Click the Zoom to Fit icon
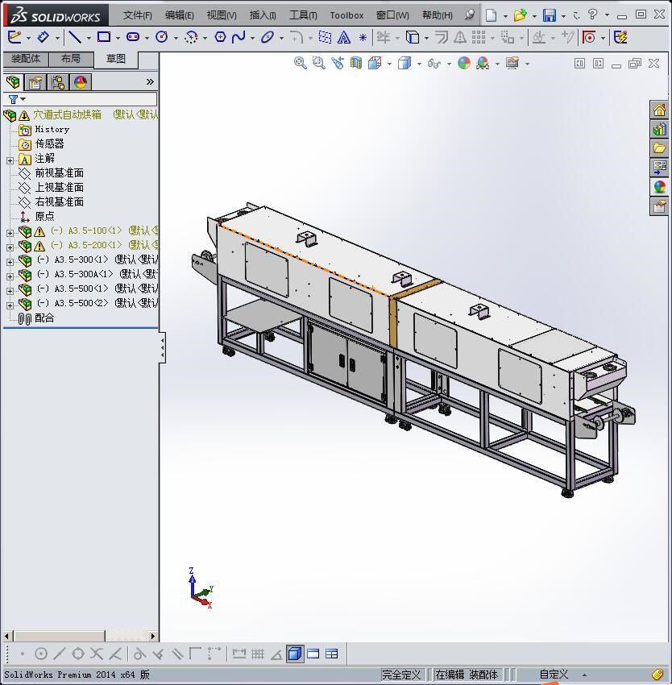 click(x=301, y=63)
